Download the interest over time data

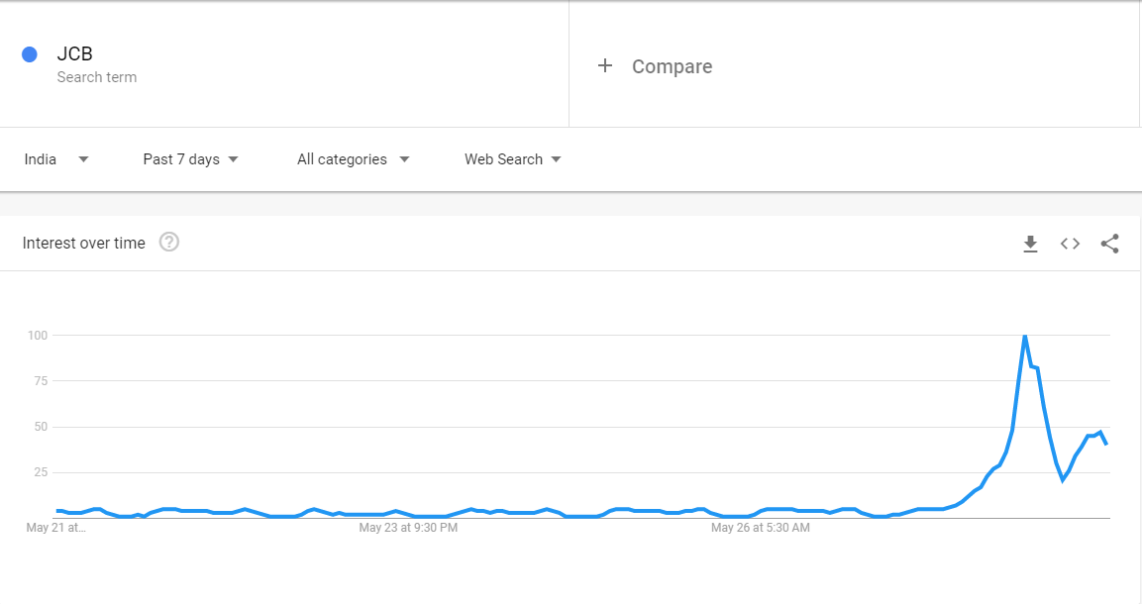(1030, 244)
